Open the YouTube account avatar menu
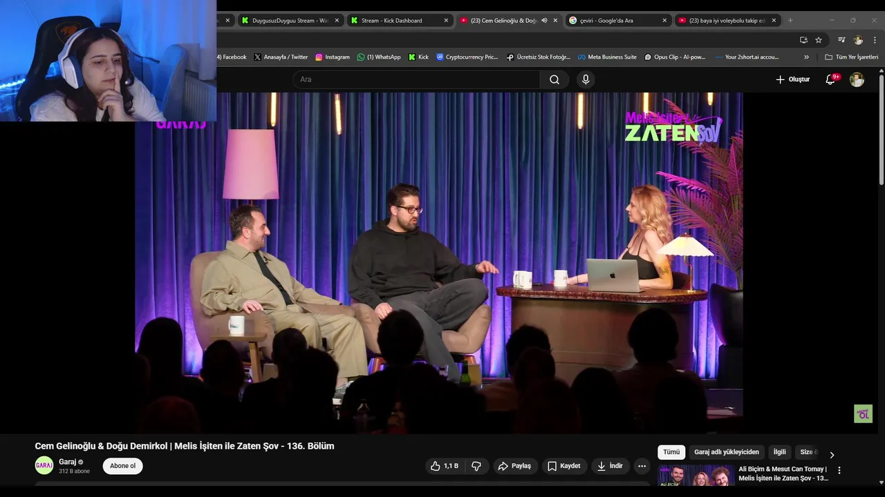885x497 pixels. tap(857, 79)
